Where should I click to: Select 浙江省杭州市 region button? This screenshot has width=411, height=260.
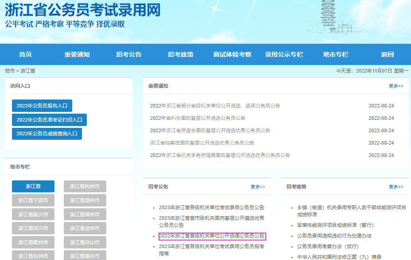pos(85,186)
